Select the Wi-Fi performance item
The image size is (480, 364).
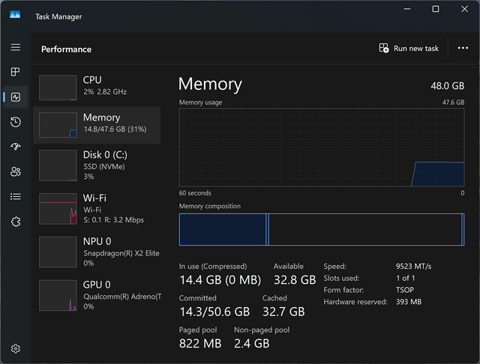coord(97,209)
